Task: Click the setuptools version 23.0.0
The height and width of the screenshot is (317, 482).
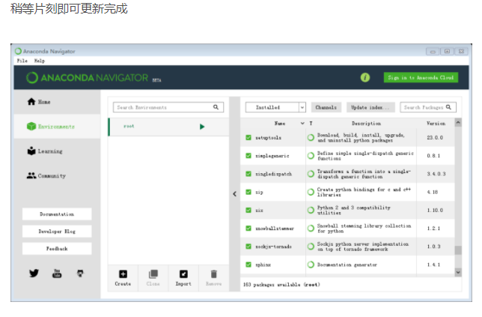Action: 435,138
